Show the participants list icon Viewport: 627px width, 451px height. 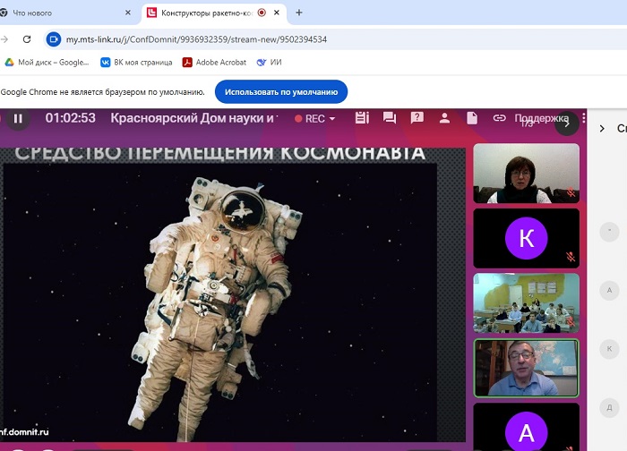(443, 118)
